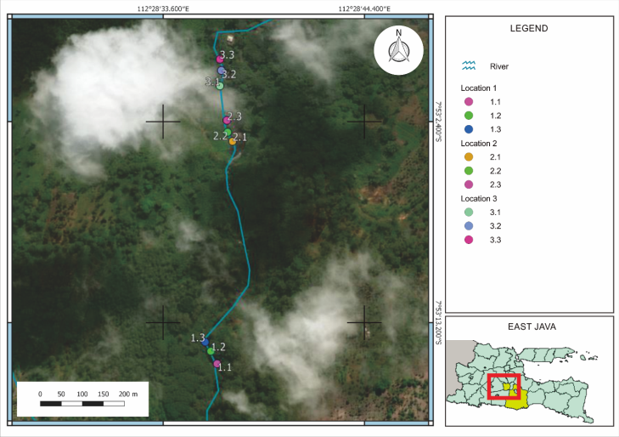Screen dimensions: 619x437
Task: Select the orange 2.1 point on map
Action: pos(233,141)
